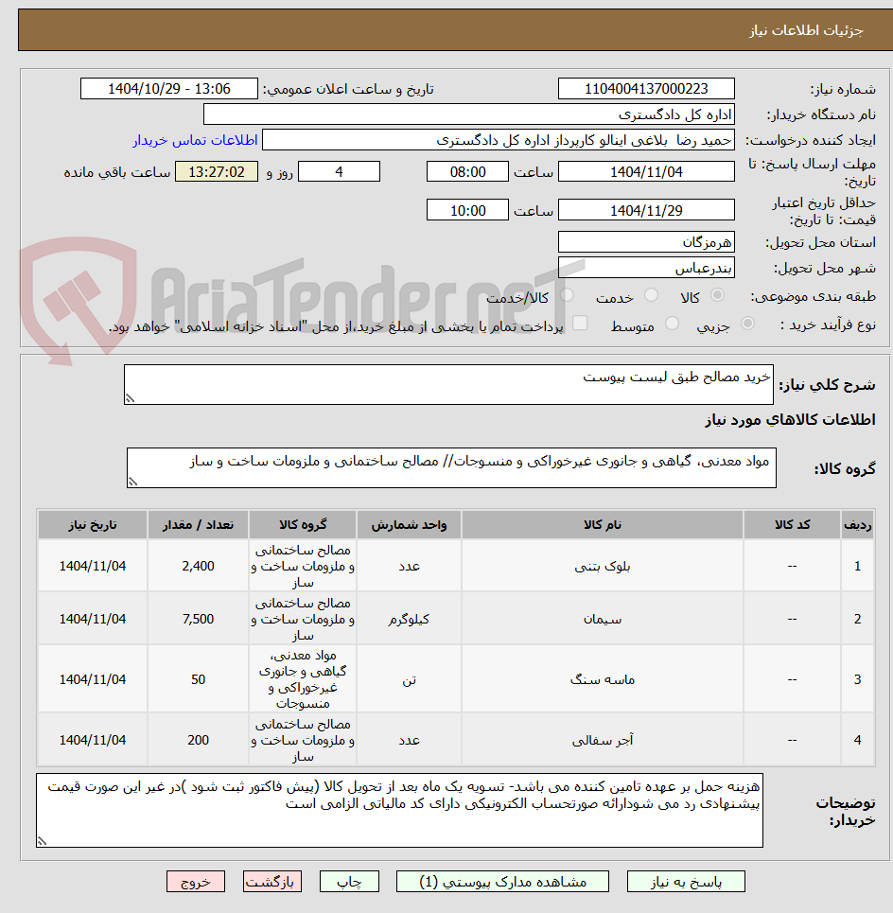Click the response deadline date 1404/11/04 field
The height and width of the screenshot is (913, 893).
tap(646, 172)
